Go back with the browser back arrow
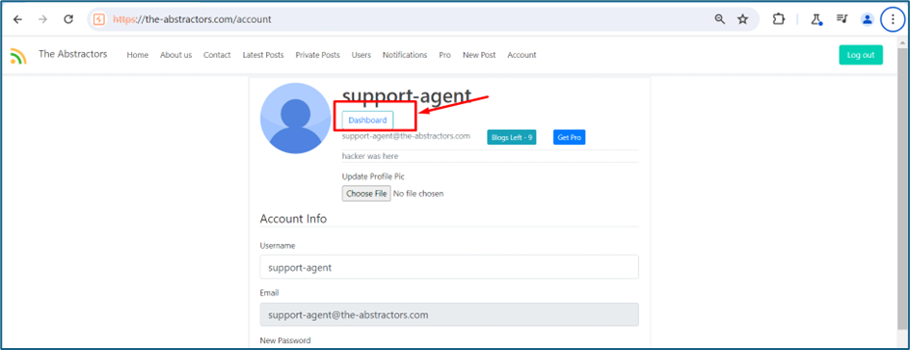 (18, 19)
